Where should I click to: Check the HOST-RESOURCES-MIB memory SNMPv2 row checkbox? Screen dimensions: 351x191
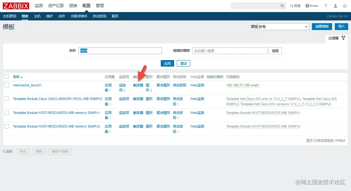(7, 126)
